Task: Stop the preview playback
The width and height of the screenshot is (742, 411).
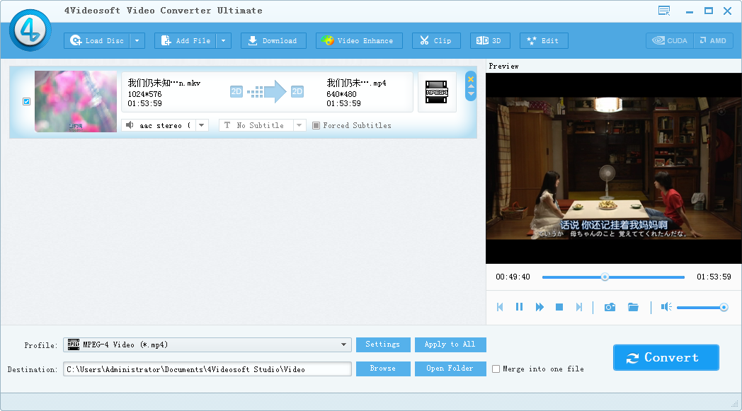Action: (559, 307)
